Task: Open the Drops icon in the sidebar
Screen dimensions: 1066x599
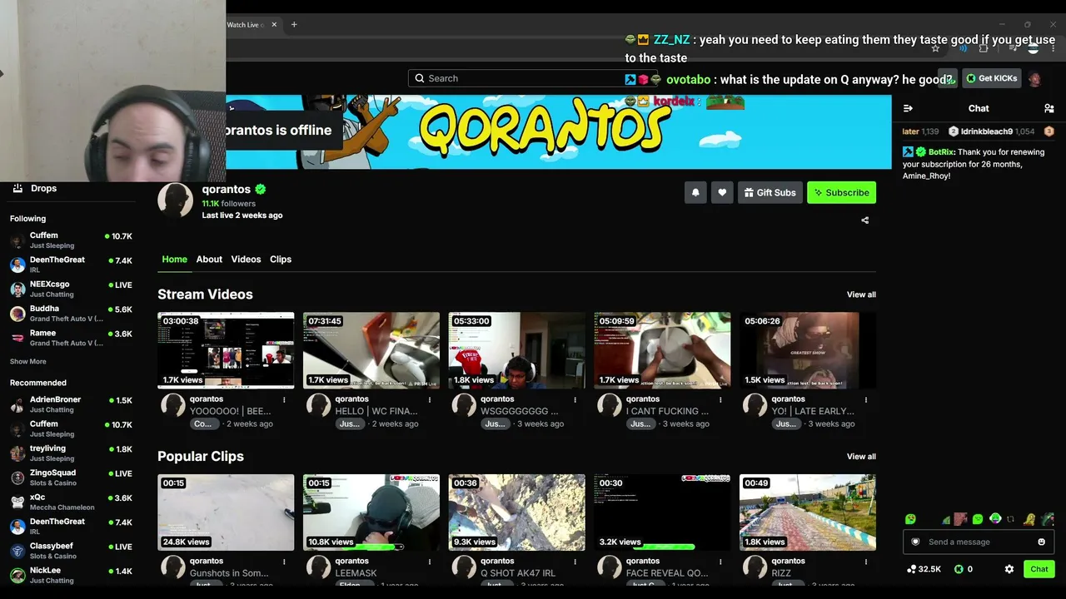Action: pos(17,188)
